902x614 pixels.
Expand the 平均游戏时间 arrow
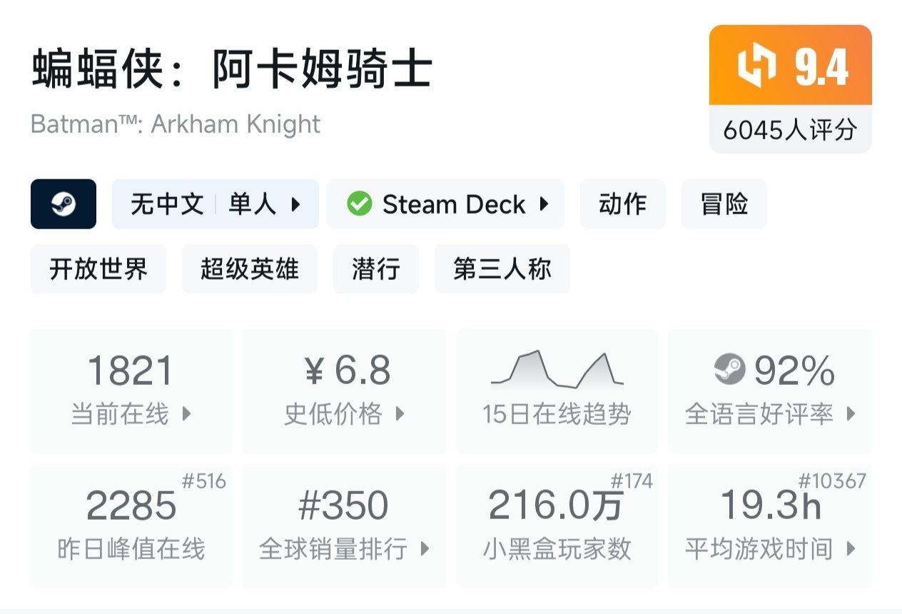850,548
